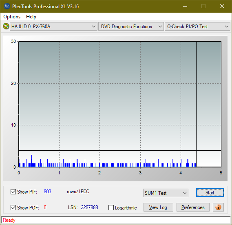This screenshot has height=225, width=232.
Task: Open Preferences
Action: click(193, 207)
